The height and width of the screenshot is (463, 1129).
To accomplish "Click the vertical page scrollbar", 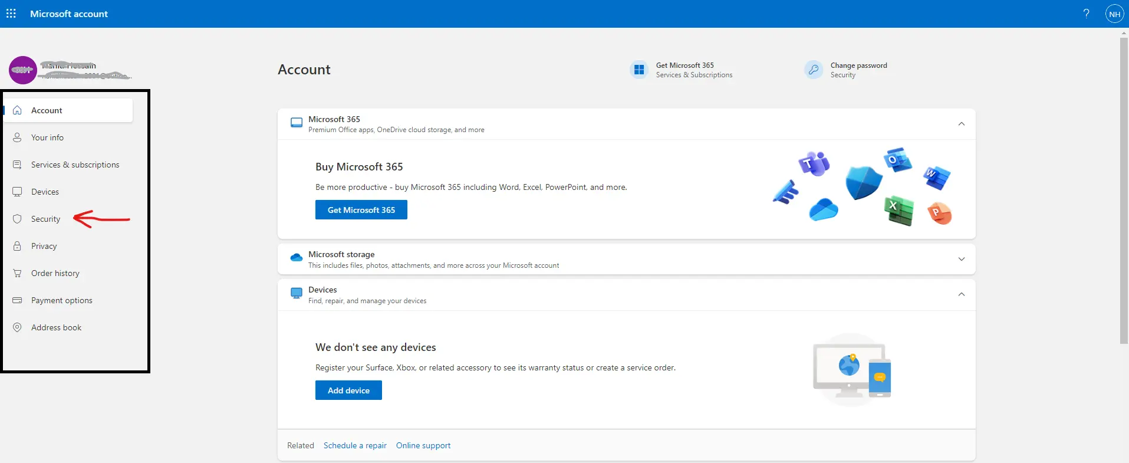I will (1124, 189).
